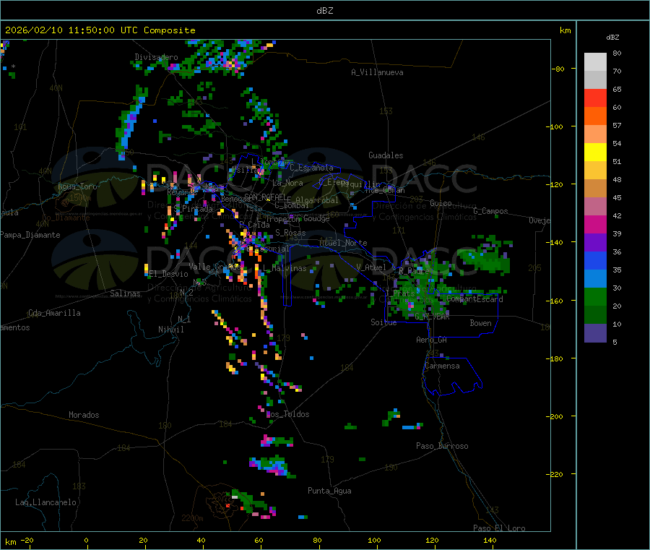Image resolution: width=650 pixels, height=550 pixels.
Task: Click the 0 tick on the bottom km axis
Action: tap(86, 541)
